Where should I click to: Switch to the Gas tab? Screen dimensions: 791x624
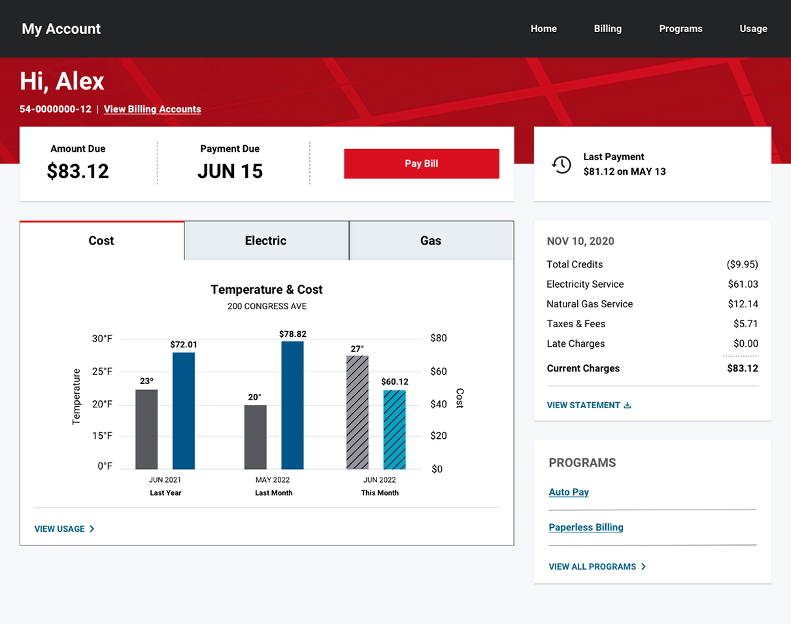point(431,241)
